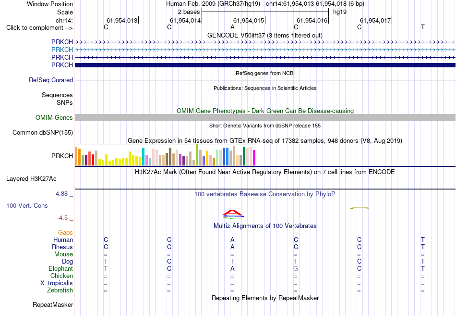Image resolution: width=456 pixels, height=316 pixels.
Task: Click the hg19 label next to scale bar
Action: click(x=340, y=12)
